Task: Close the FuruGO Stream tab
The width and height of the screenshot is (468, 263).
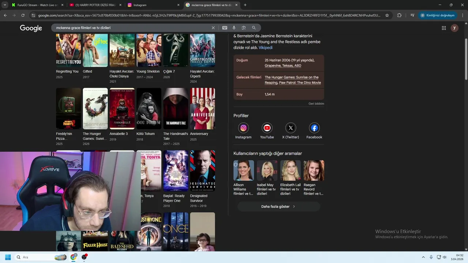Action: (x=62, y=5)
